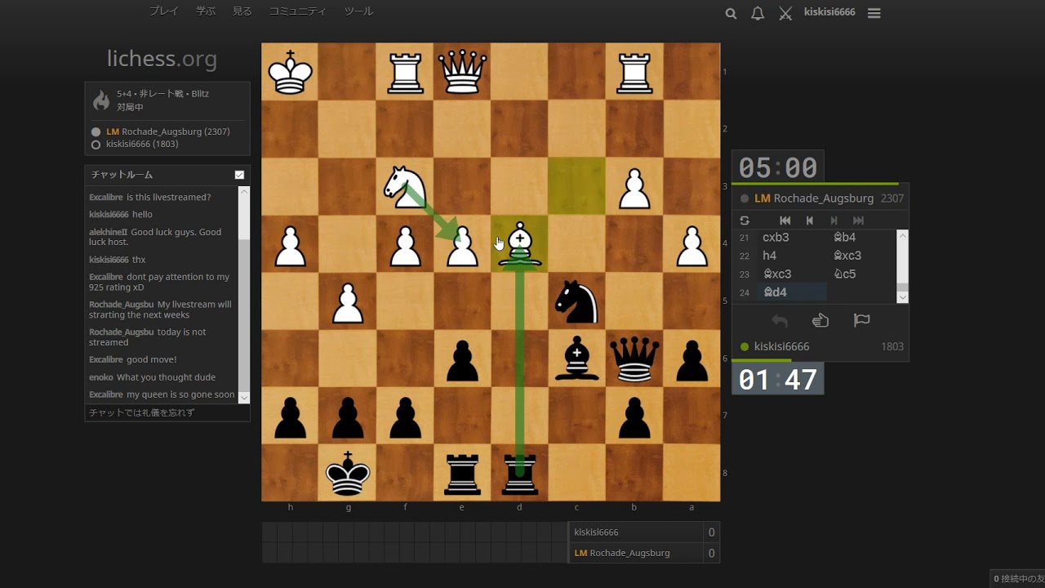Open kiskisi6666 profile in game info

(x=142, y=145)
